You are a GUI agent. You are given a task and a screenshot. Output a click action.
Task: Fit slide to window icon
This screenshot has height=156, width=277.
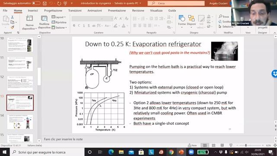point(275,146)
